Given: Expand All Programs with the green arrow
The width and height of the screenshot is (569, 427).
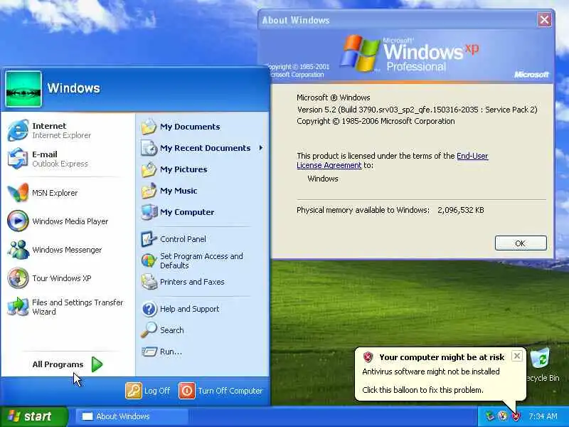Looking at the screenshot, I should tap(97, 364).
